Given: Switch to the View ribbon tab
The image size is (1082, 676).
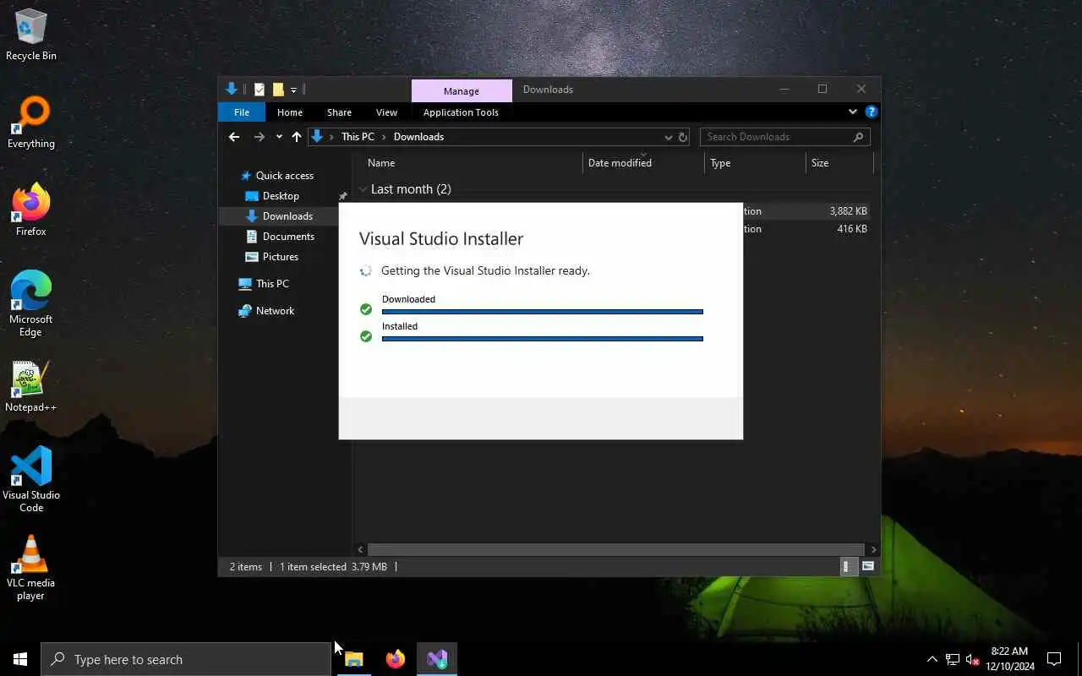Looking at the screenshot, I should [386, 112].
